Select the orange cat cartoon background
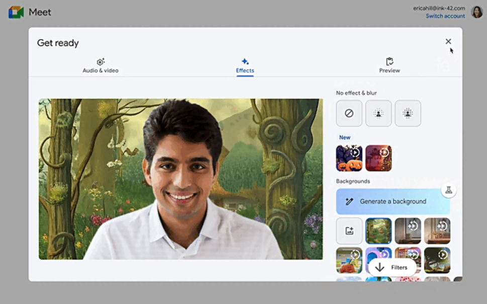This screenshot has height=304, width=487. [x=349, y=260]
